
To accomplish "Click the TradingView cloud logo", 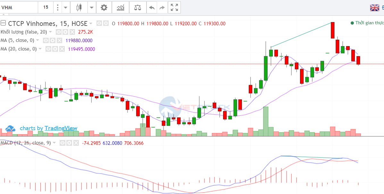I will (x=11, y=128).
